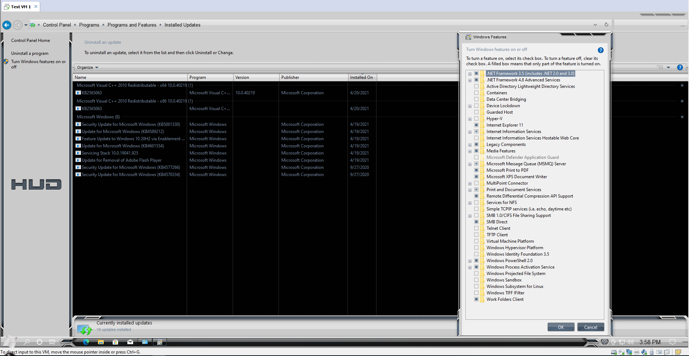Sort updates by the Name column
Screen dimensions: 689x356
coord(130,77)
